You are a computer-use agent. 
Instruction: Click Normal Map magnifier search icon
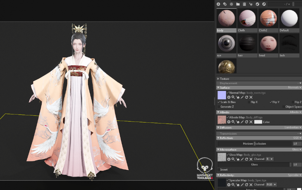point(233,97)
